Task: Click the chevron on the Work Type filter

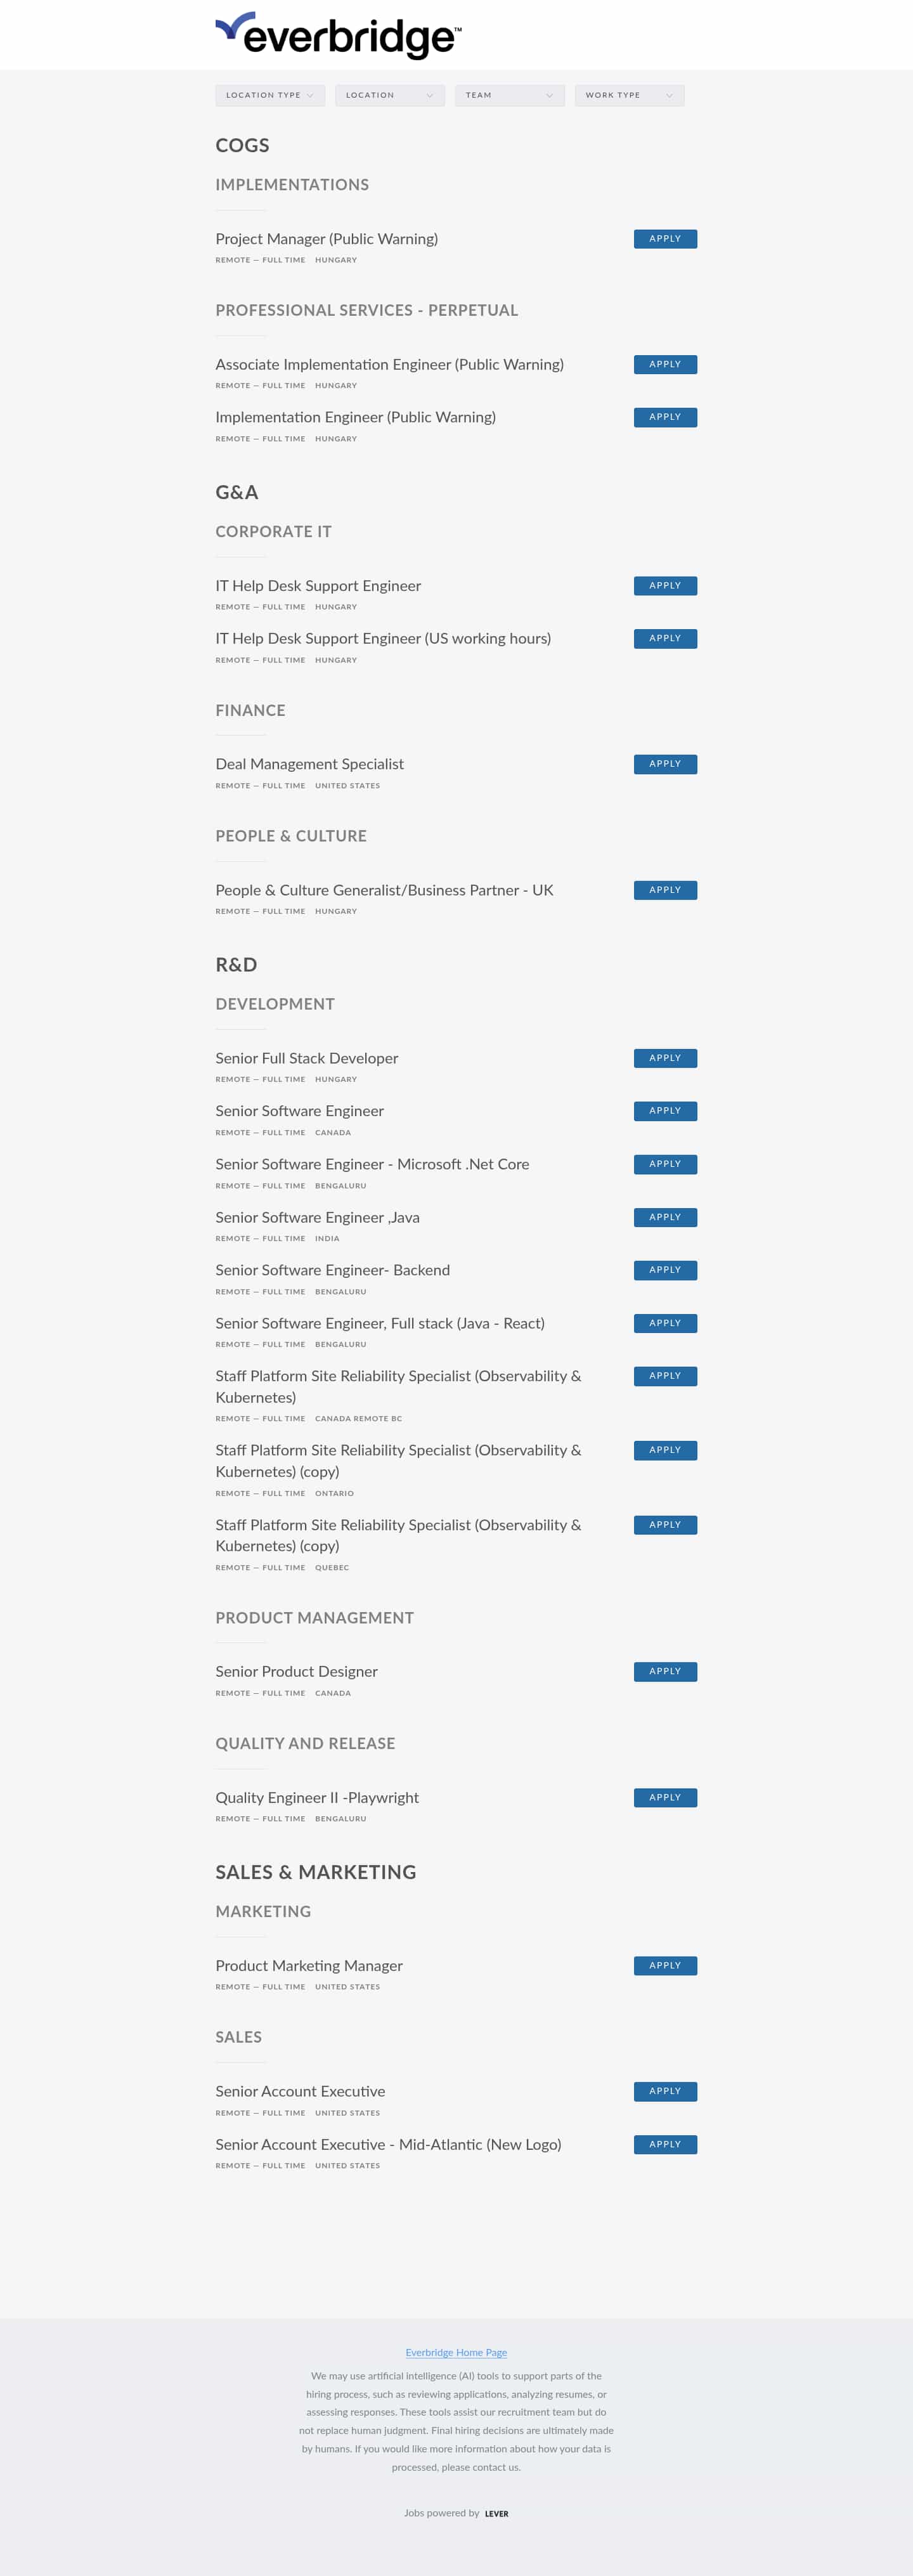Action: click(x=670, y=95)
